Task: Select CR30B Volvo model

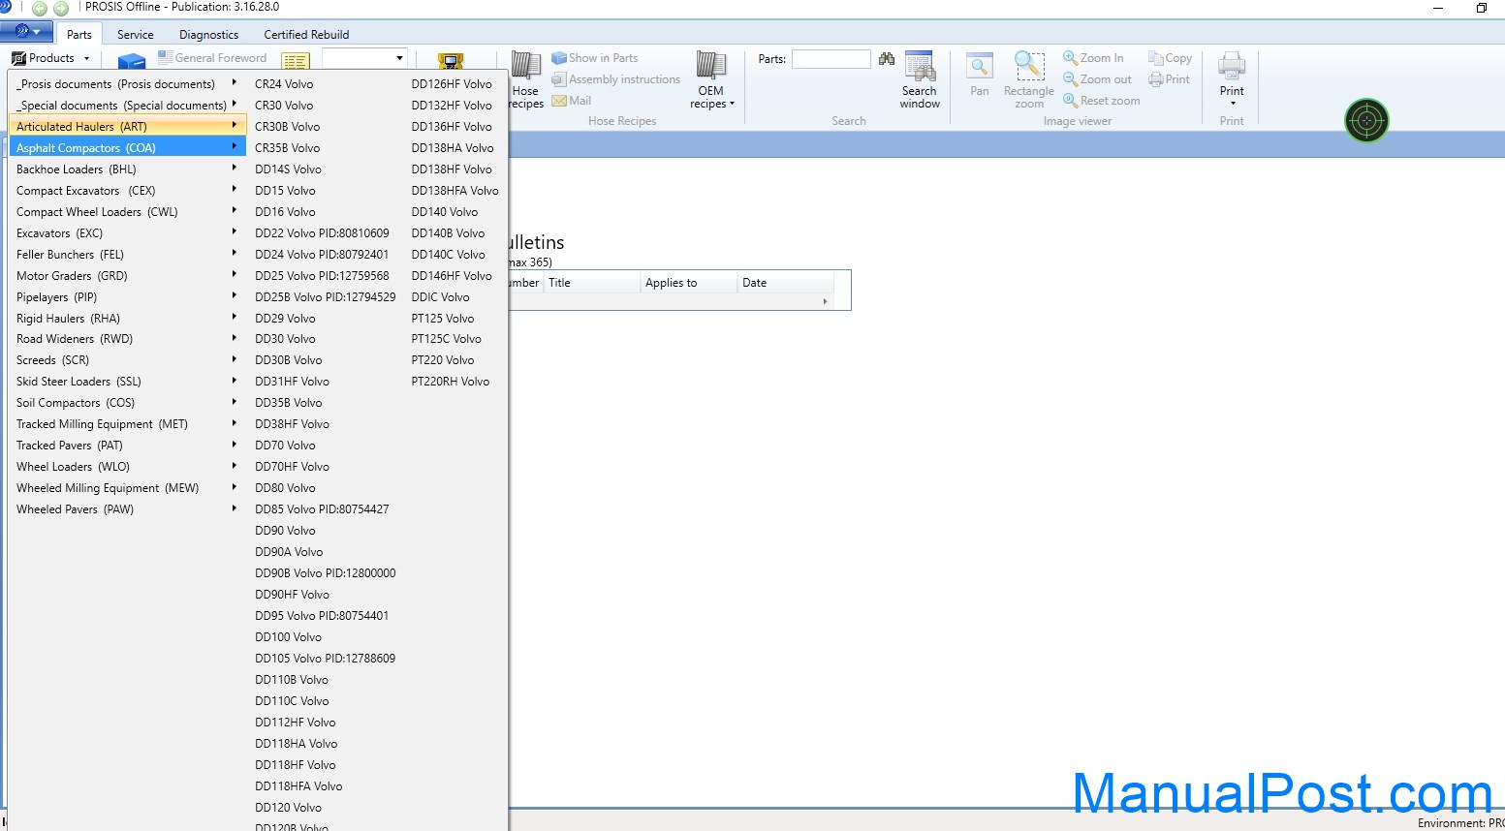Action: [287, 127]
